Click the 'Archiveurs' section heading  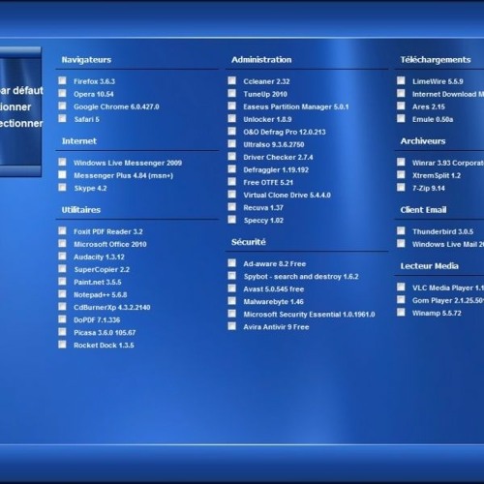423,141
